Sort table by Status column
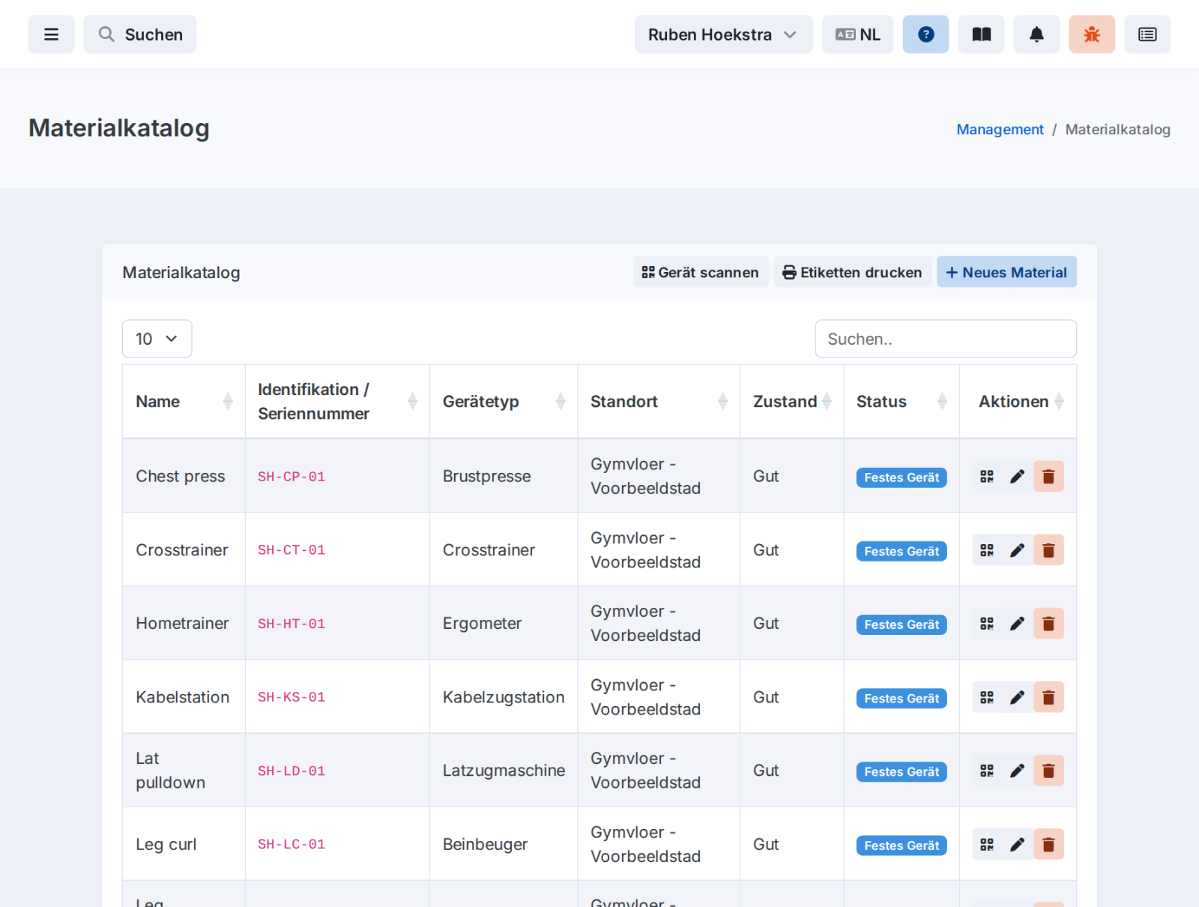 point(901,402)
